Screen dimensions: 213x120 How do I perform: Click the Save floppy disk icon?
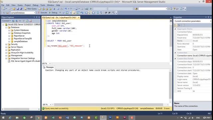tap(18, 9)
